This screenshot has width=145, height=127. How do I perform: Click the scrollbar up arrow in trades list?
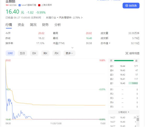[138, 117]
